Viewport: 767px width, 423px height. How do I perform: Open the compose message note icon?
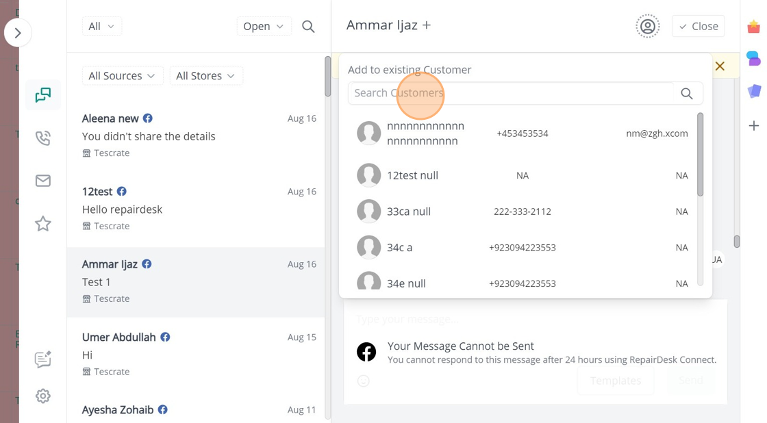point(43,359)
